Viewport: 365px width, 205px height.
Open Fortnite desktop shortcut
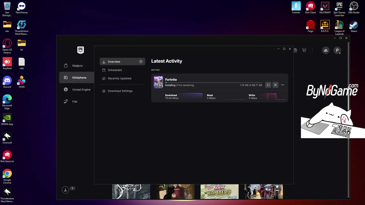[296, 8]
